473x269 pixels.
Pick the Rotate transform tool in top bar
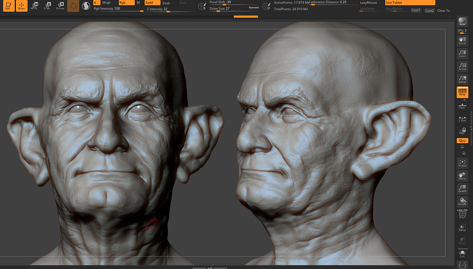(60, 6)
